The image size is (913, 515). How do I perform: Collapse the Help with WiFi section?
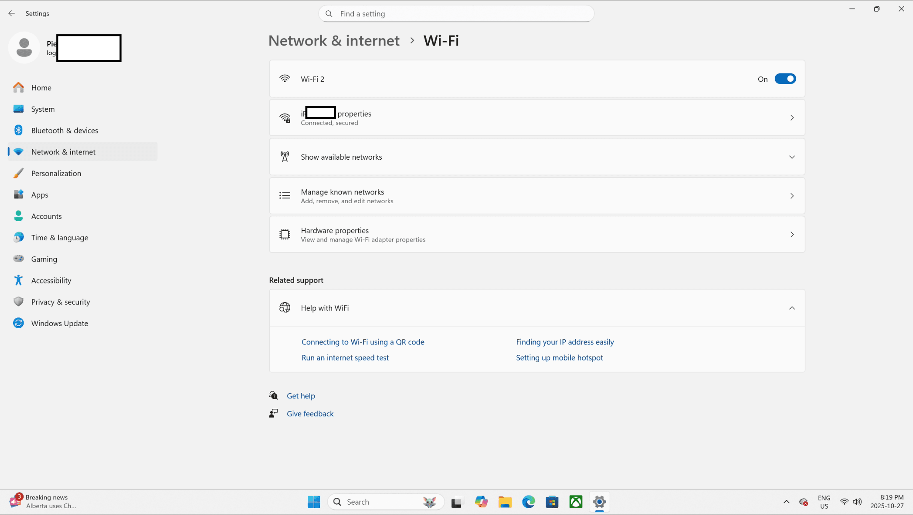point(791,308)
